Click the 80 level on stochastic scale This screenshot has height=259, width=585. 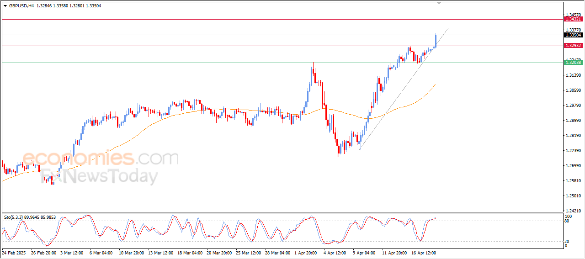pos(567,221)
